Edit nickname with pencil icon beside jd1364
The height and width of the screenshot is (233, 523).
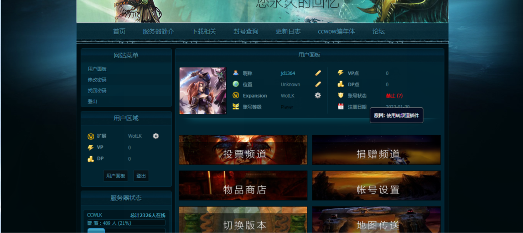(x=318, y=73)
